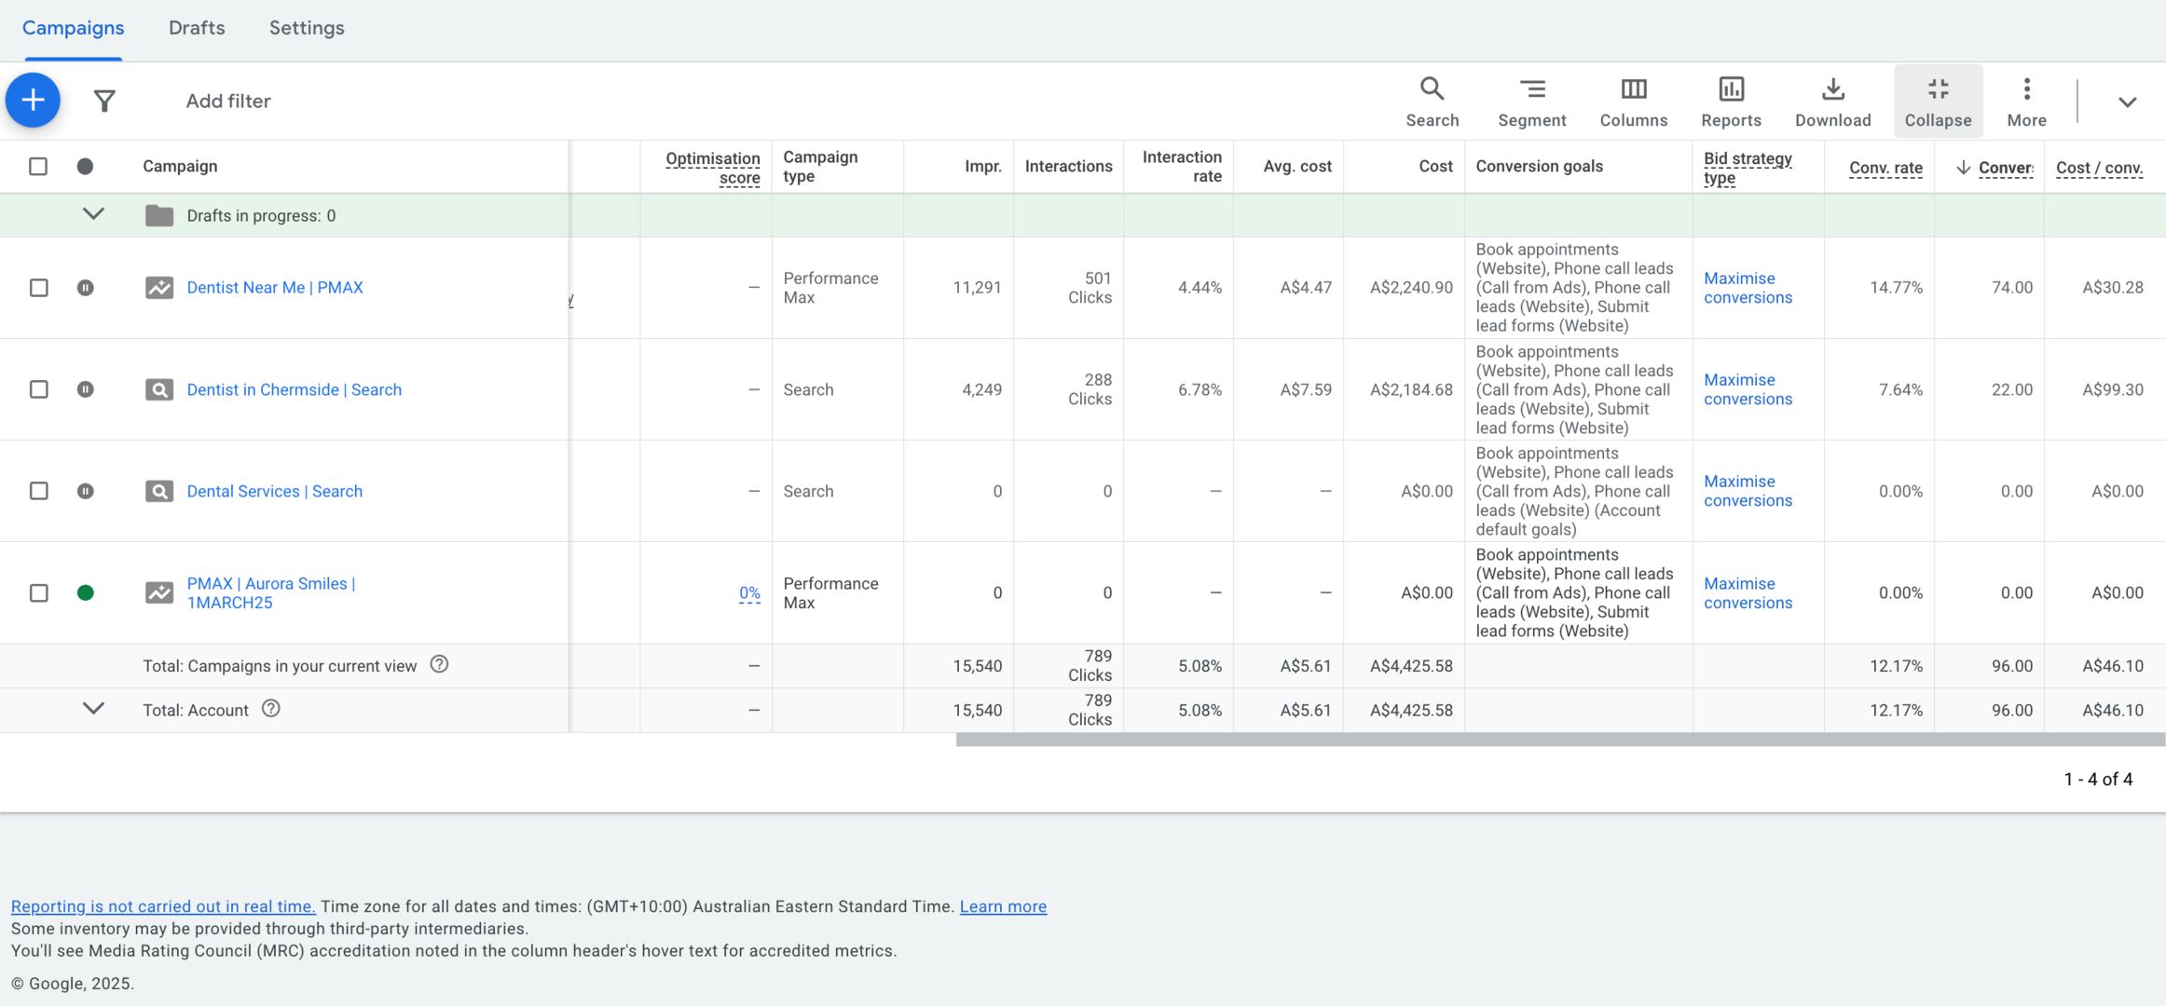Image resolution: width=2166 pixels, height=1006 pixels.
Task: Tick the select-all campaigns header checkbox
Action: [x=38, y=166]
